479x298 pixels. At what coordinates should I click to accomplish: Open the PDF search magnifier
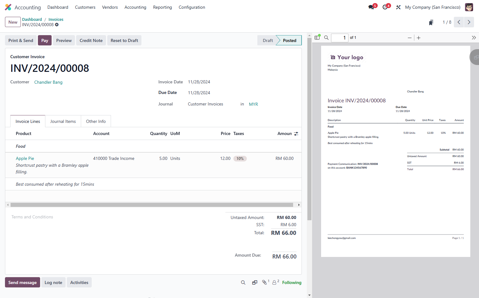326,38
